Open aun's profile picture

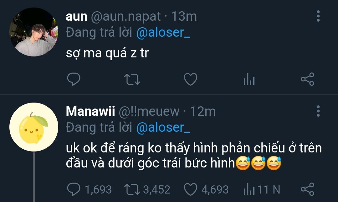pos(34,32)
